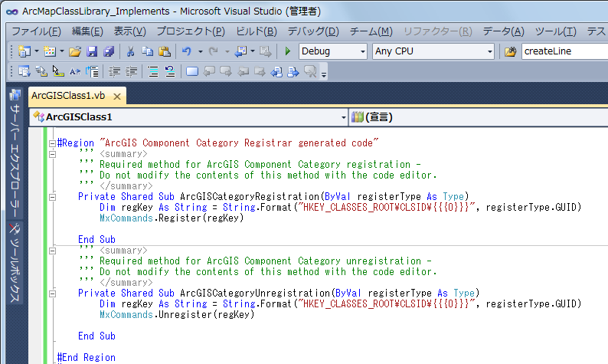Increase line indent icon
The height and width of the screenshot is (364, 608).
(x=131, y=71)
